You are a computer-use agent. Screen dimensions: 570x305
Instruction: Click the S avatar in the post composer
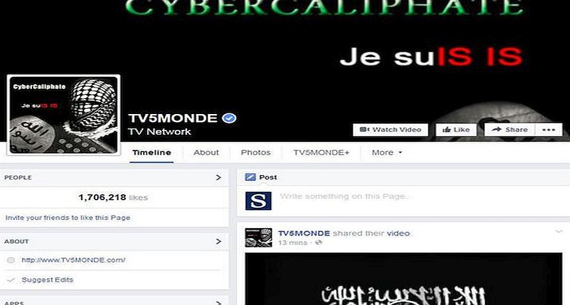click(258, 201)
